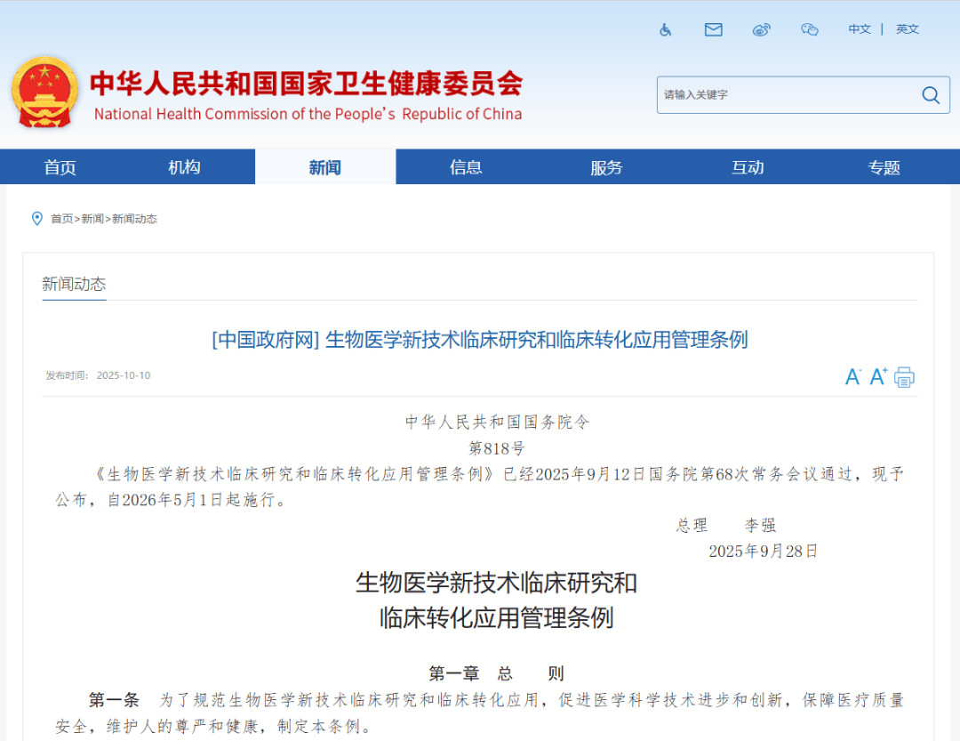
Task: Open the email envelope icon
Action: 713,29
